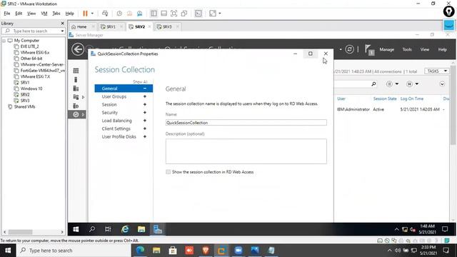457x257 pixels.
Task: Expand the connections list chevron button
Action: pos(442,84)
